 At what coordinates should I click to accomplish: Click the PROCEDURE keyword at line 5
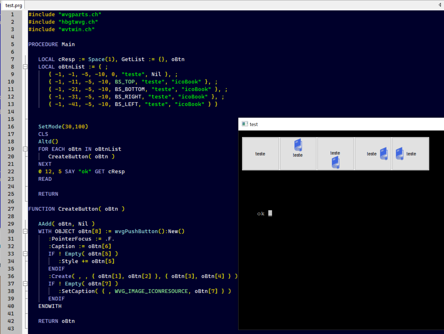pyautogui.click(x=43, y=44)
